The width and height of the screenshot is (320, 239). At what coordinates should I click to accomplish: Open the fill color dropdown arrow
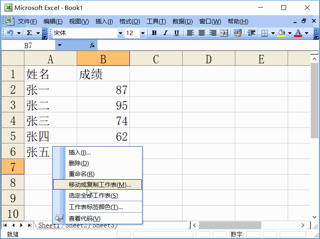click(290, 33)
